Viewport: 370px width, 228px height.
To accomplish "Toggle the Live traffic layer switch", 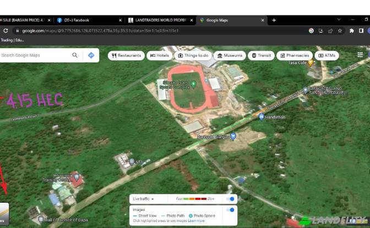I will [x=231, y=199].
